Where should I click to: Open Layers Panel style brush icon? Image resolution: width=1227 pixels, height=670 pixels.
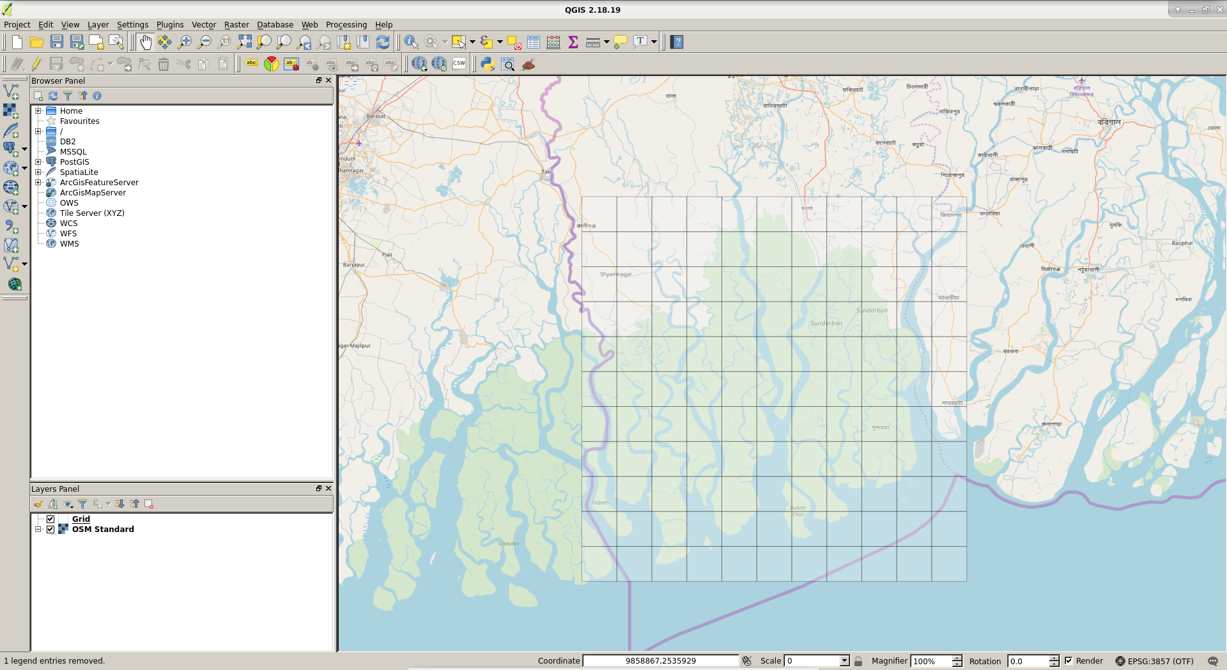[38, 504]
